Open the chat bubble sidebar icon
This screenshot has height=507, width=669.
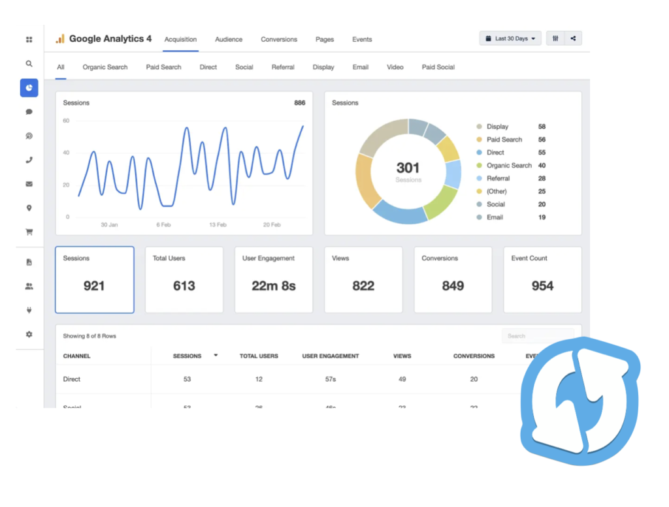pyautogui.click(x=29, y=112)
